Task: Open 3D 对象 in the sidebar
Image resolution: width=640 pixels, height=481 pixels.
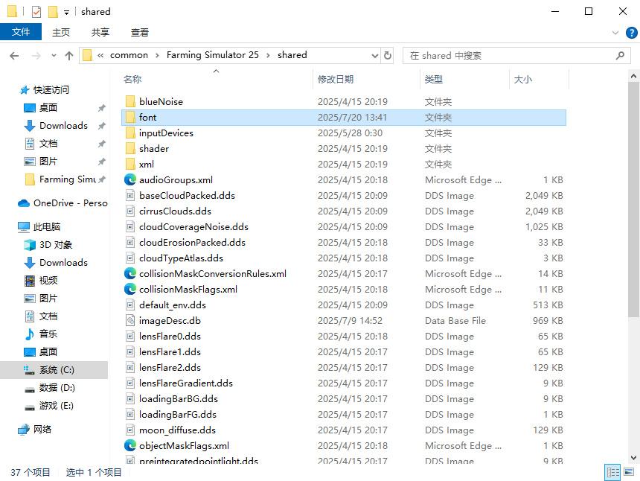Action: click(x=56, y=244)
